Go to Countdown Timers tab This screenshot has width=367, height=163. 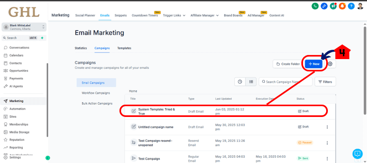(145, 15)
